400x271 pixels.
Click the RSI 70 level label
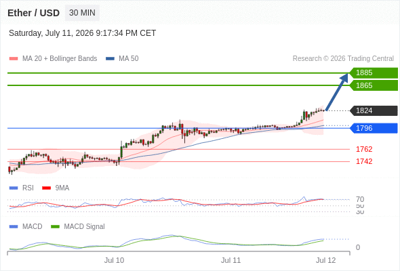point(360,199)
